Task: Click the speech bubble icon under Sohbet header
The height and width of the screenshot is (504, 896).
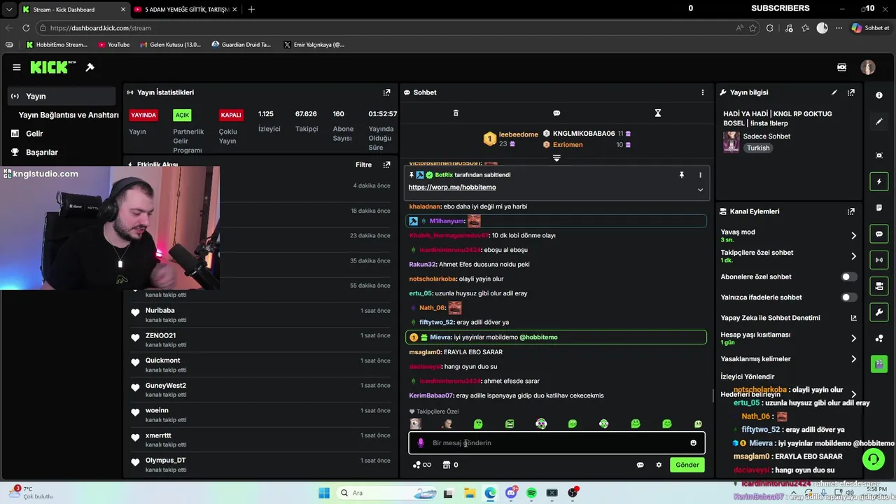Action: coord(556,113)
